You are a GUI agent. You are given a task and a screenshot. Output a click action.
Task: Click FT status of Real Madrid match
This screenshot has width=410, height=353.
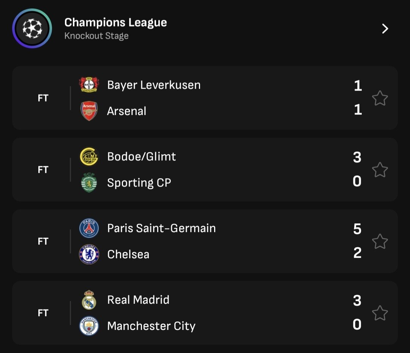tap(43, 313)
